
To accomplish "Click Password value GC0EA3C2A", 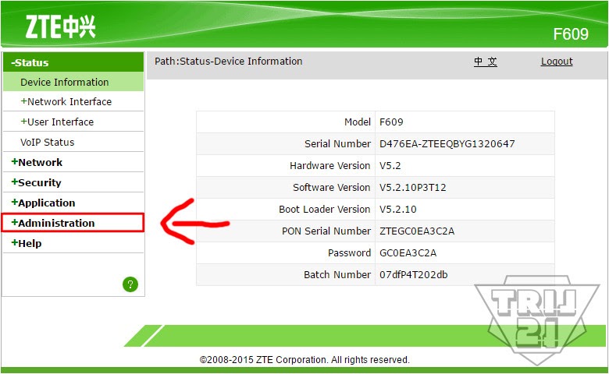I will point(408,252).
